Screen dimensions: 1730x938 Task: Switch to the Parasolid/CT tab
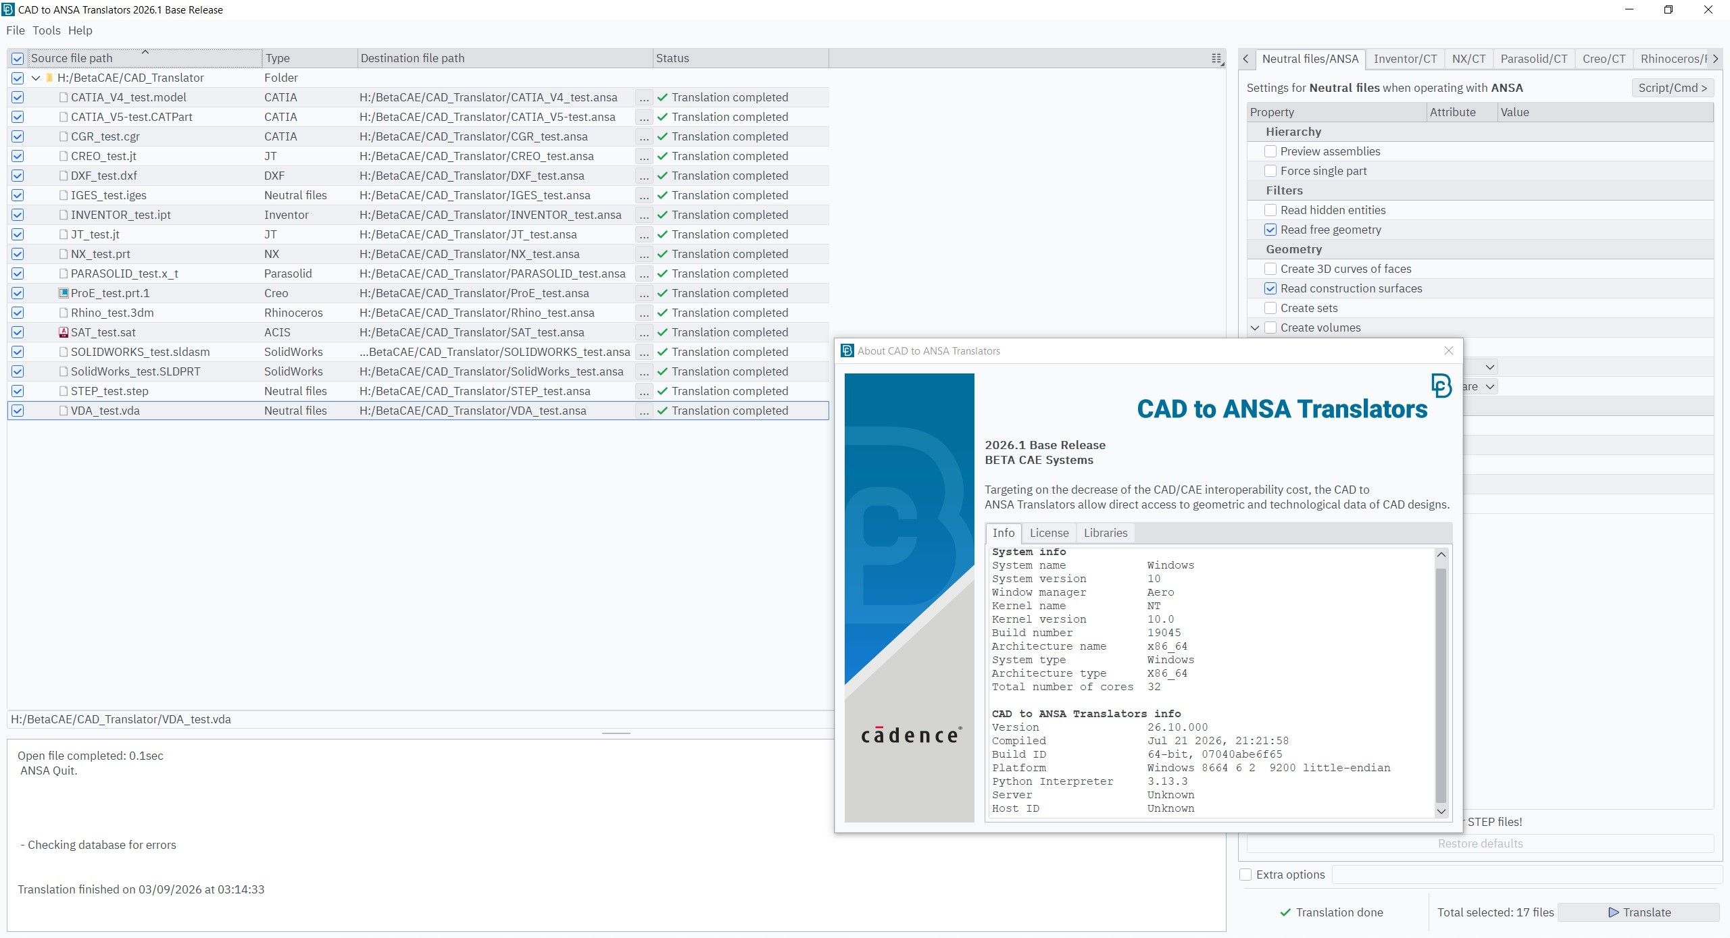click(1533, 59)
